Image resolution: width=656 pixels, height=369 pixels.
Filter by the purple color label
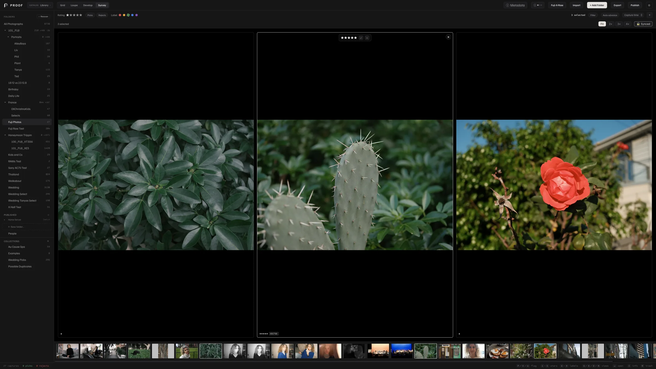[x=136, y=15]
